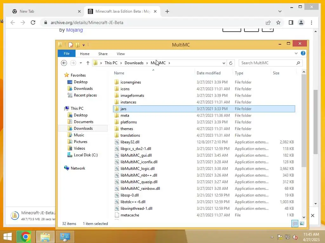
Task: Switch to large icons view layout
Action: click(302, 223)
